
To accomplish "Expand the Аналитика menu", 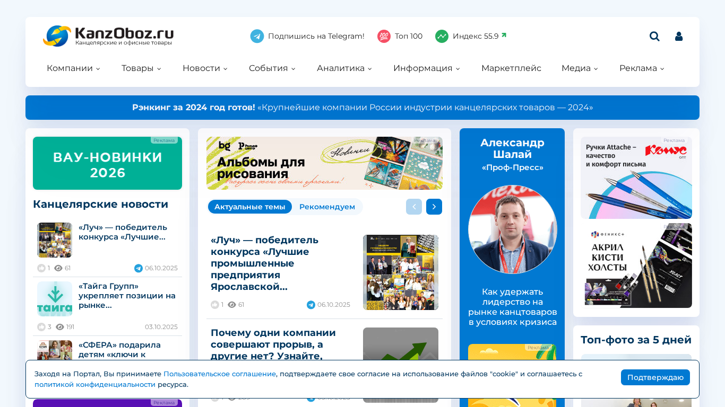I will click(344, 68).
